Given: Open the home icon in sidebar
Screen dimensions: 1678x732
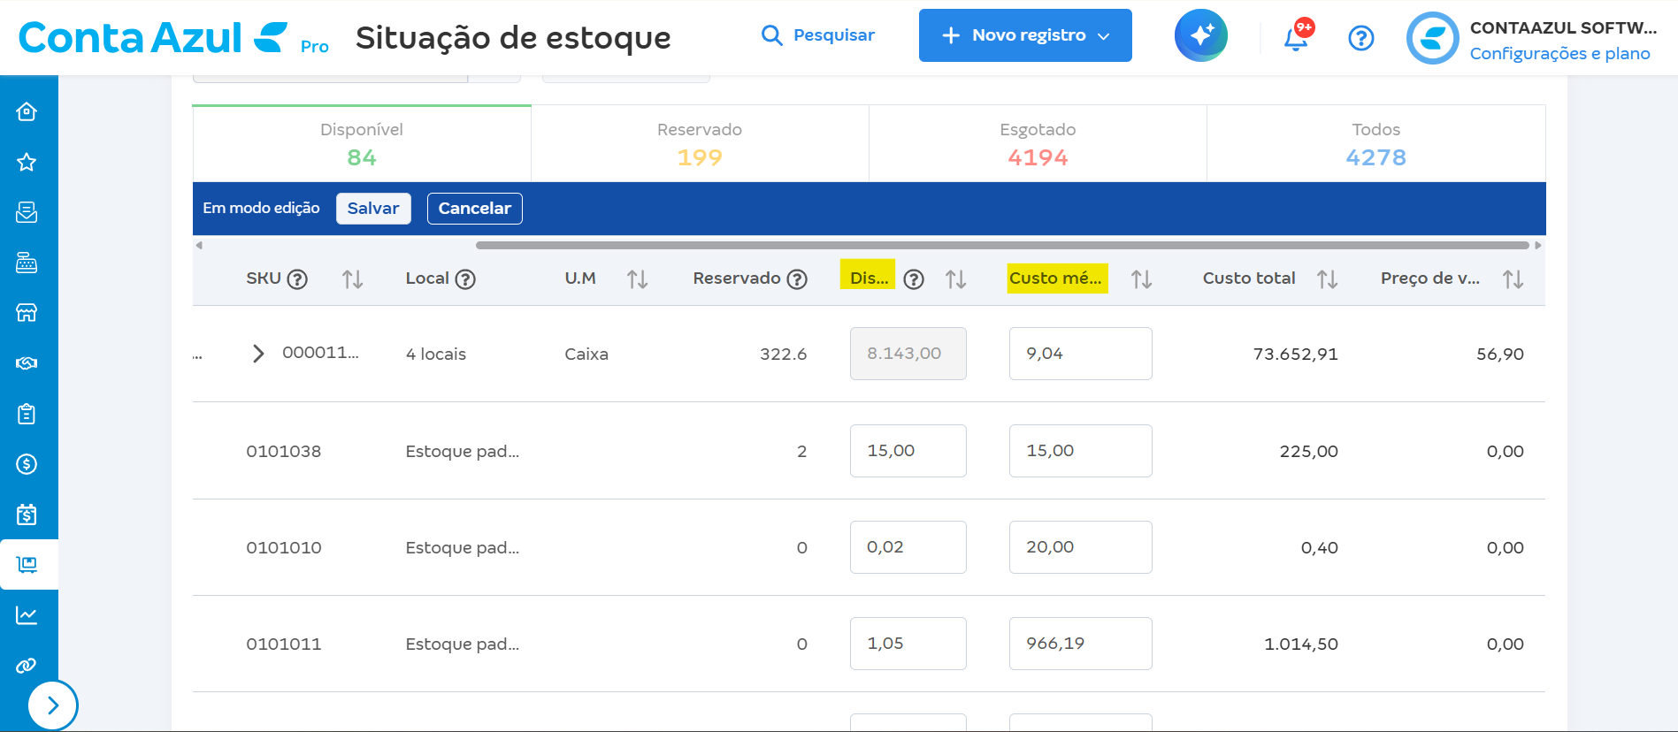Looking at the screenshot, I should [x=27, y=111].
